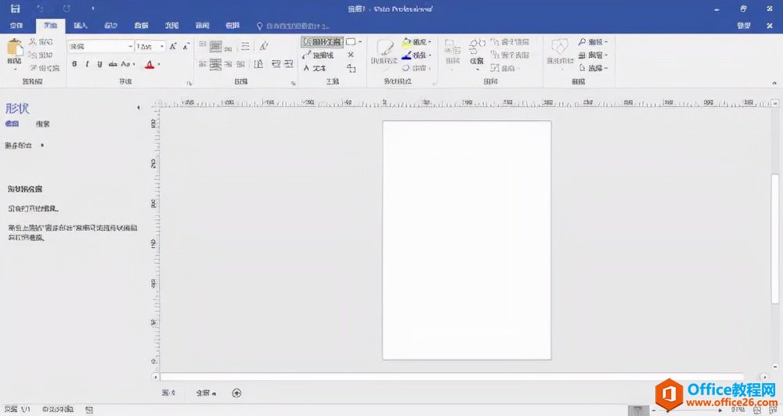Switch to the Insert ribbon tab
The width and height of the screenshot is (783, 416).
pyautogui.click(x=81, y=26)
